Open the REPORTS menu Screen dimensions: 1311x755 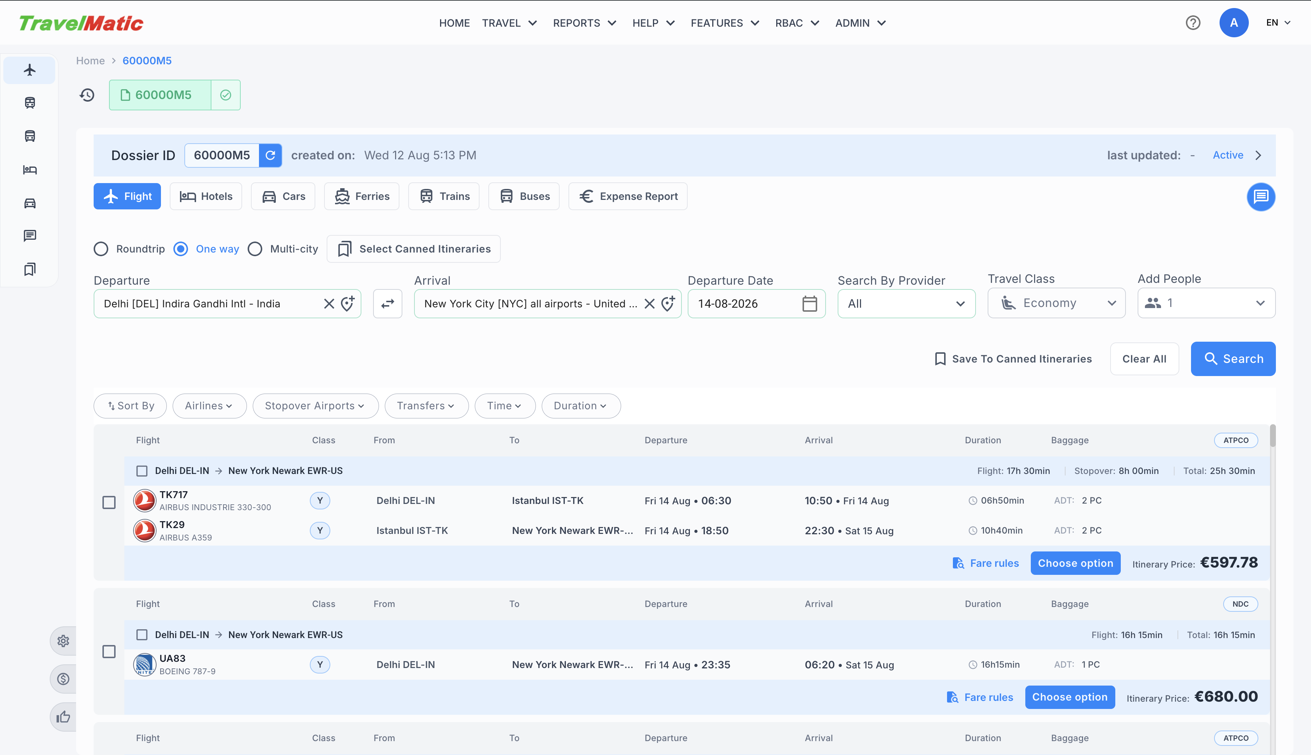pos(585,23)
